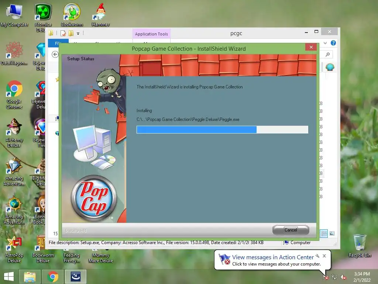Select Application Tools tab in pcgc window
This screenshot has height=284, width=378.
pyautogui.click(x=151, y=34)
